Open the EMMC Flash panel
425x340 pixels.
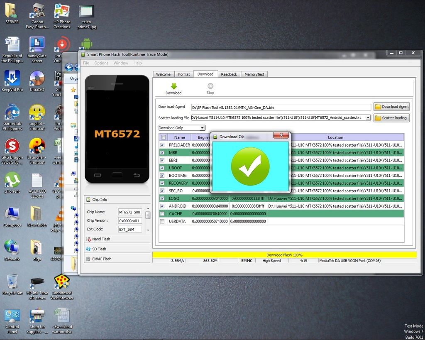(x=101, y=259)
